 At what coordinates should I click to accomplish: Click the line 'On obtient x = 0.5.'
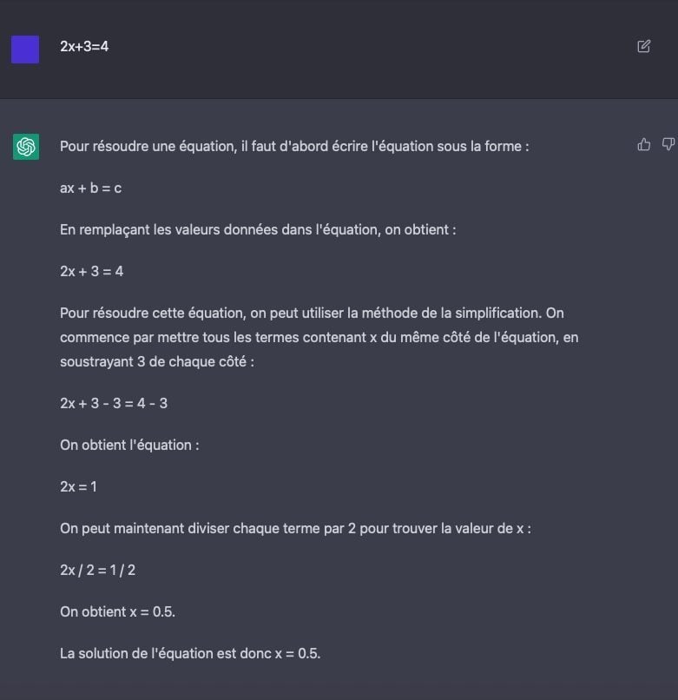[x=117, y=612]
